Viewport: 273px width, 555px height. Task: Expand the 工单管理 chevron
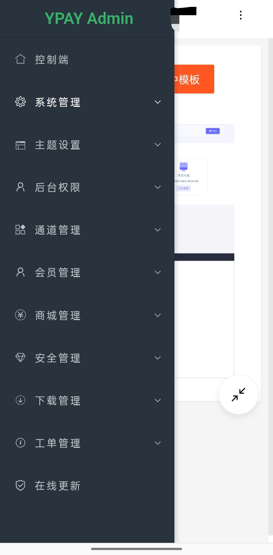tap(158, 443)
